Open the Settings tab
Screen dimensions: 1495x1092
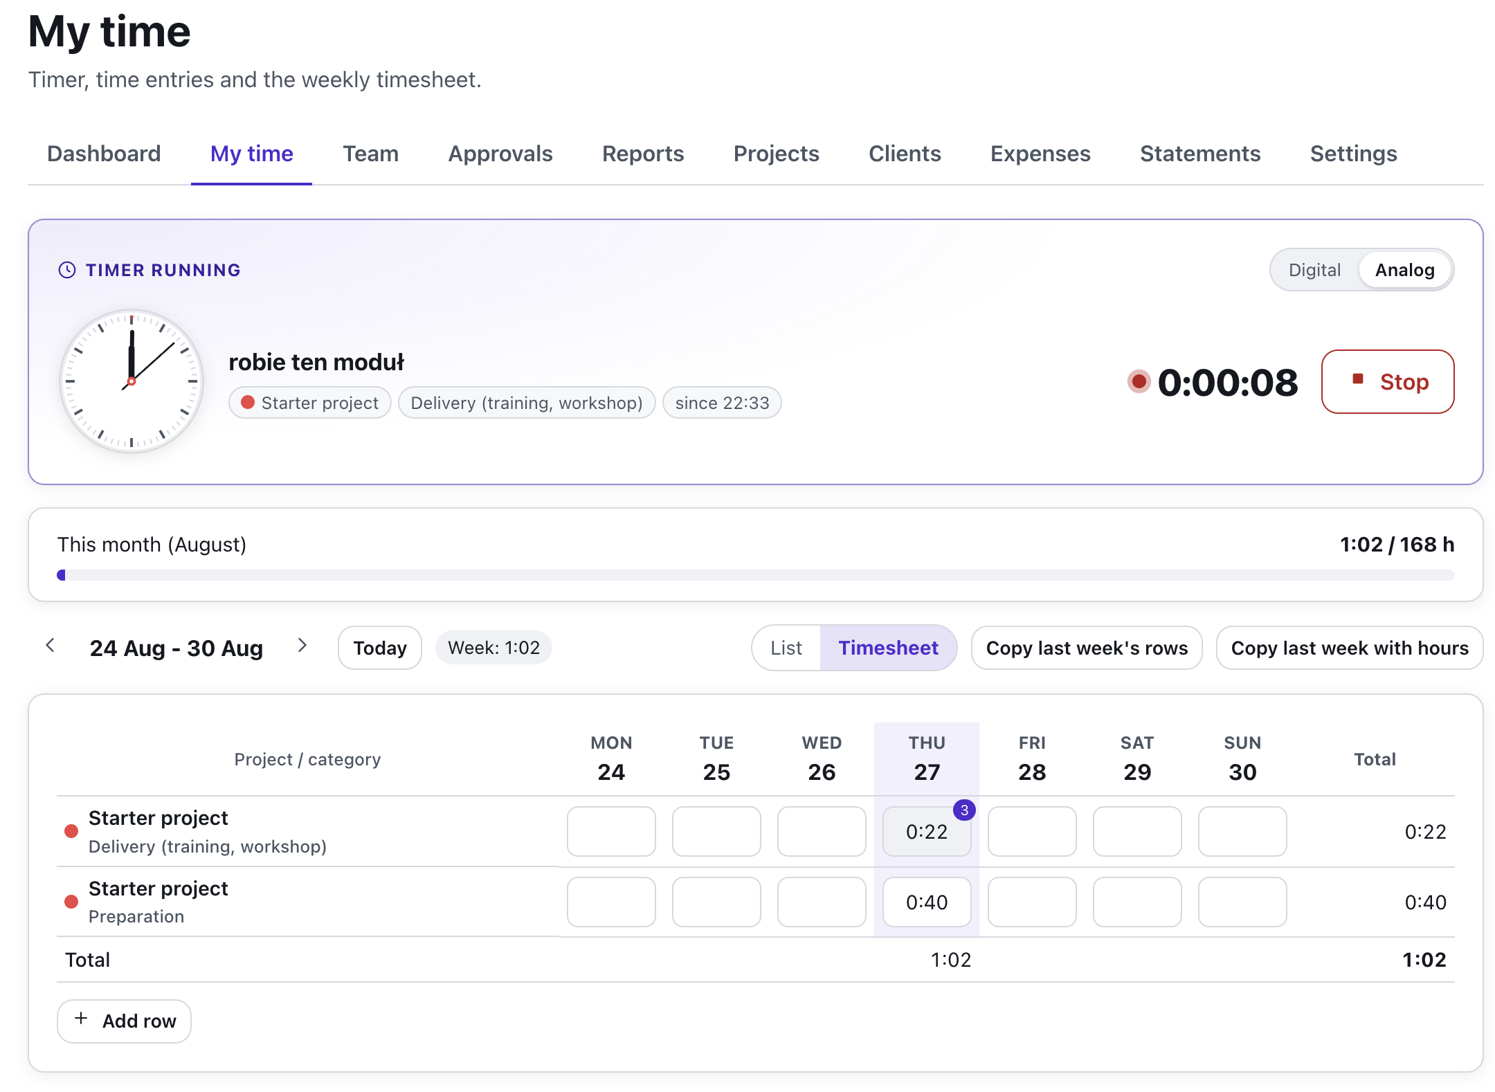[1353, 154]
